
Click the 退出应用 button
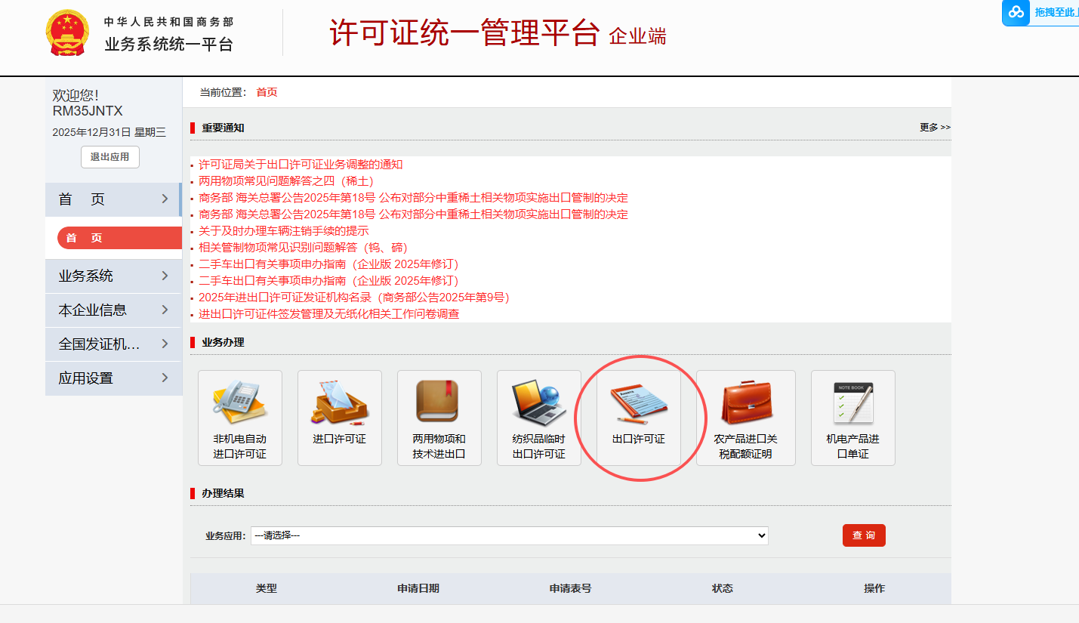(110, 157)
